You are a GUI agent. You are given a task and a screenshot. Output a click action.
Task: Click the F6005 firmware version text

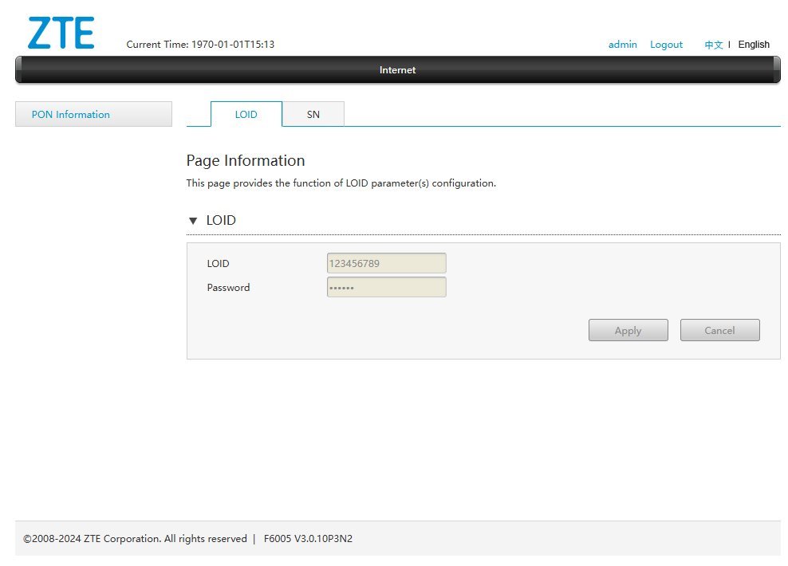(308, 539)
